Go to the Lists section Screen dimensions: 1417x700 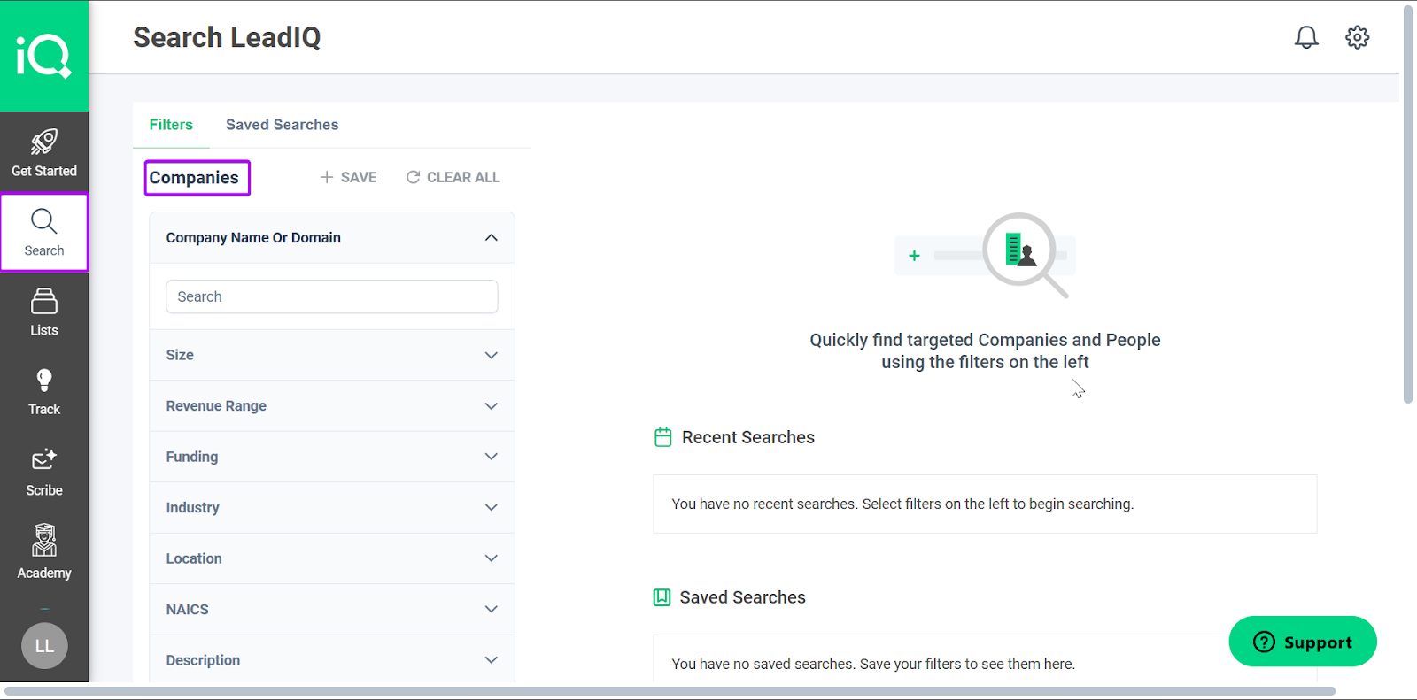tap(44, 312)
